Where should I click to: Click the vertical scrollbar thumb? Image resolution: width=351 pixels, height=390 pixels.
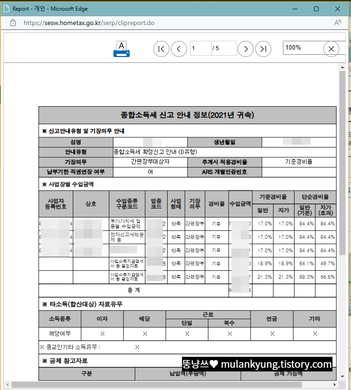(x=343, y=163)
